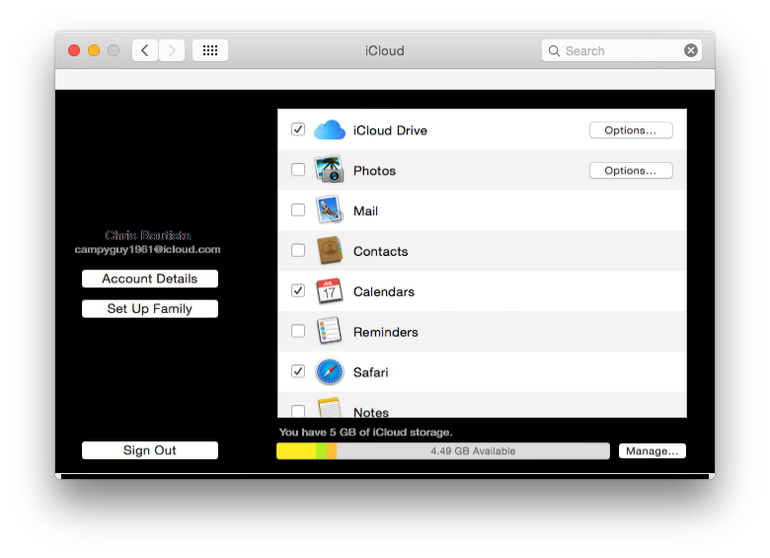Enable the Photos checkbox
Image resolution: width=770 pixels, height=558 pixels.
(x=298, y=170)
